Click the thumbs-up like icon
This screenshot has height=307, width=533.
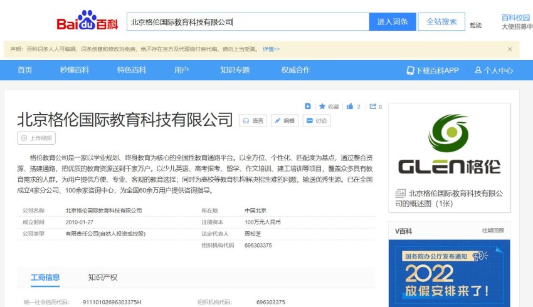tap(350, 107)
